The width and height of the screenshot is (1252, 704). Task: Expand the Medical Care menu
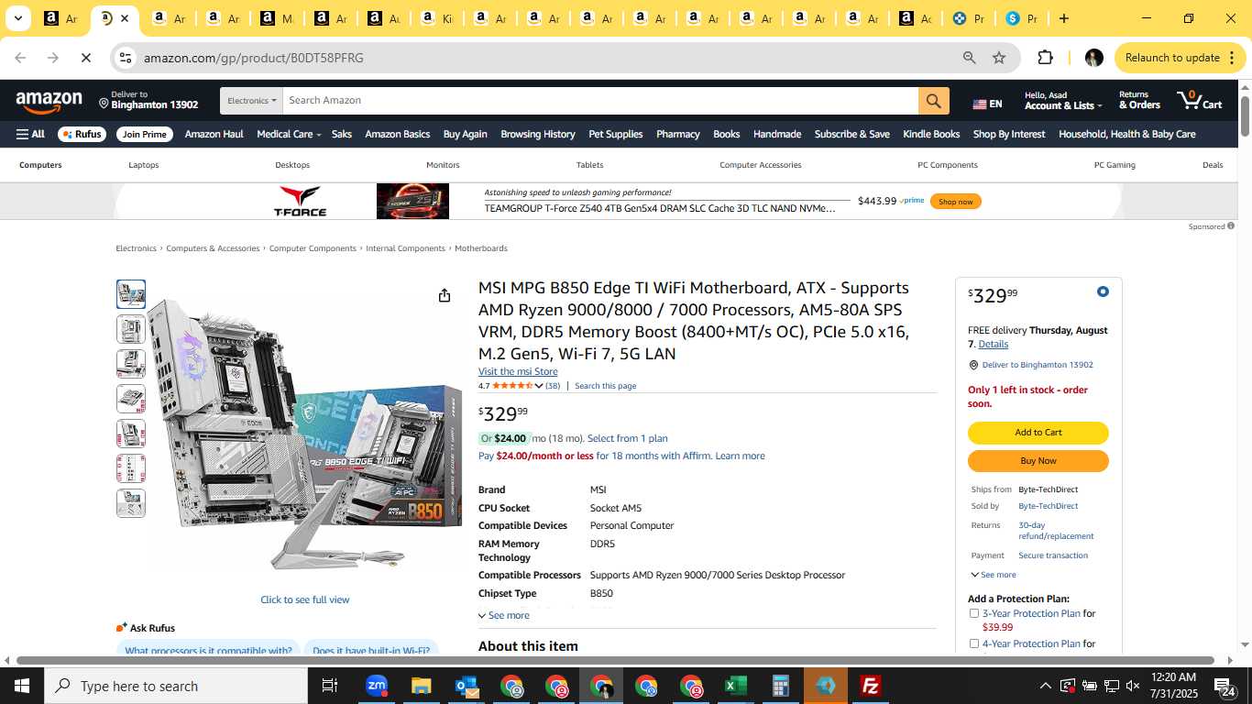coord(289,134)
